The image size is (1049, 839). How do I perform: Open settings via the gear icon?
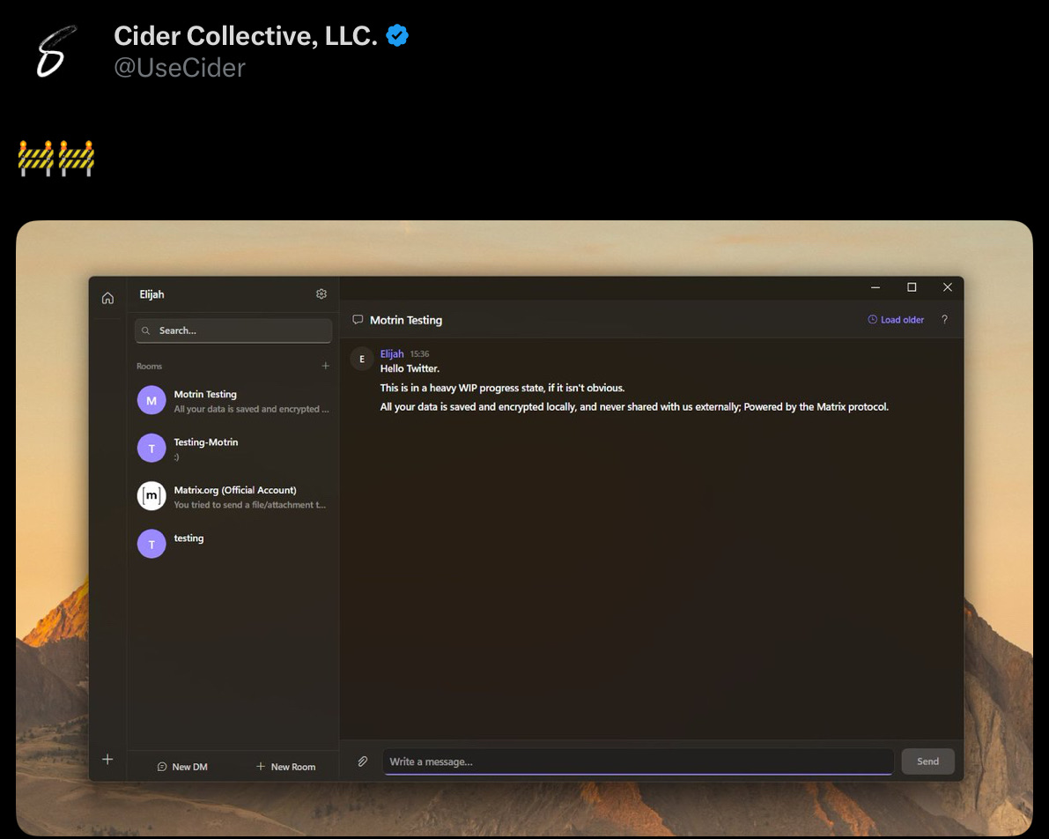pyautogui.click(x=321, y=294)
